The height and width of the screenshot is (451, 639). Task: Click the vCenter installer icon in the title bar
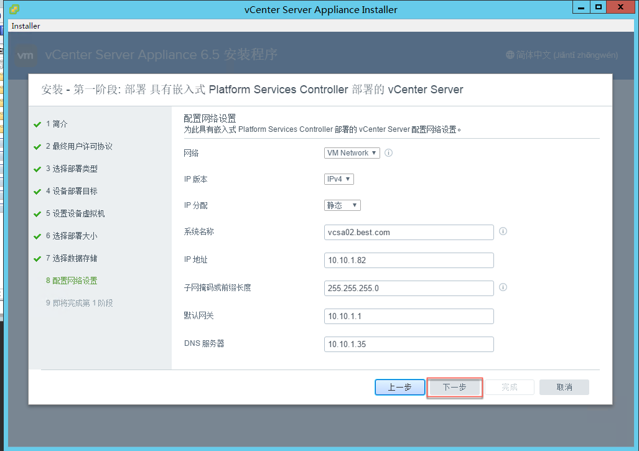[x=14, y=9]
